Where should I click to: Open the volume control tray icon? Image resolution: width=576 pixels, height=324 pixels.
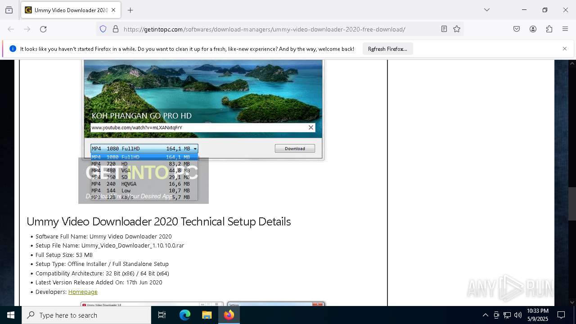click(x=518, y=315)
